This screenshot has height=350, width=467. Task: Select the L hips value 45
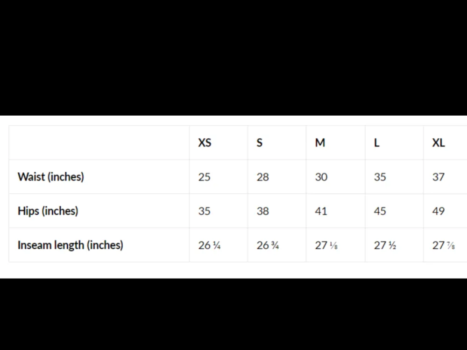pos(380,211)
